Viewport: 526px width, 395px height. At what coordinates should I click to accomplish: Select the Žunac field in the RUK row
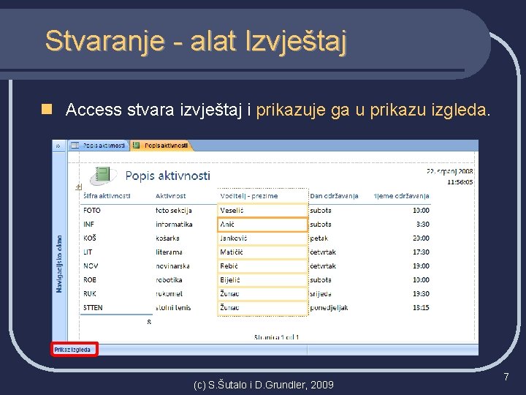[263, 294]
